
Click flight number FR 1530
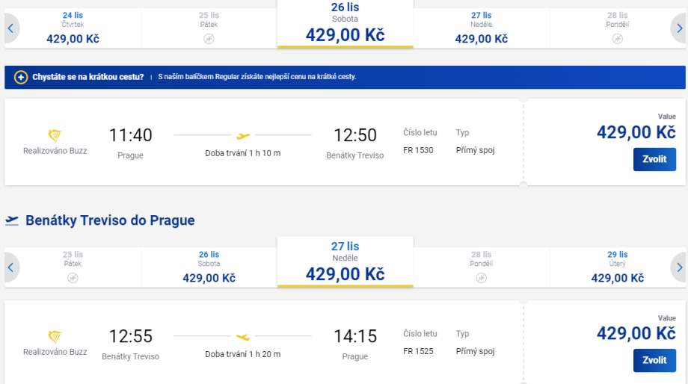[x=418, y=150]
